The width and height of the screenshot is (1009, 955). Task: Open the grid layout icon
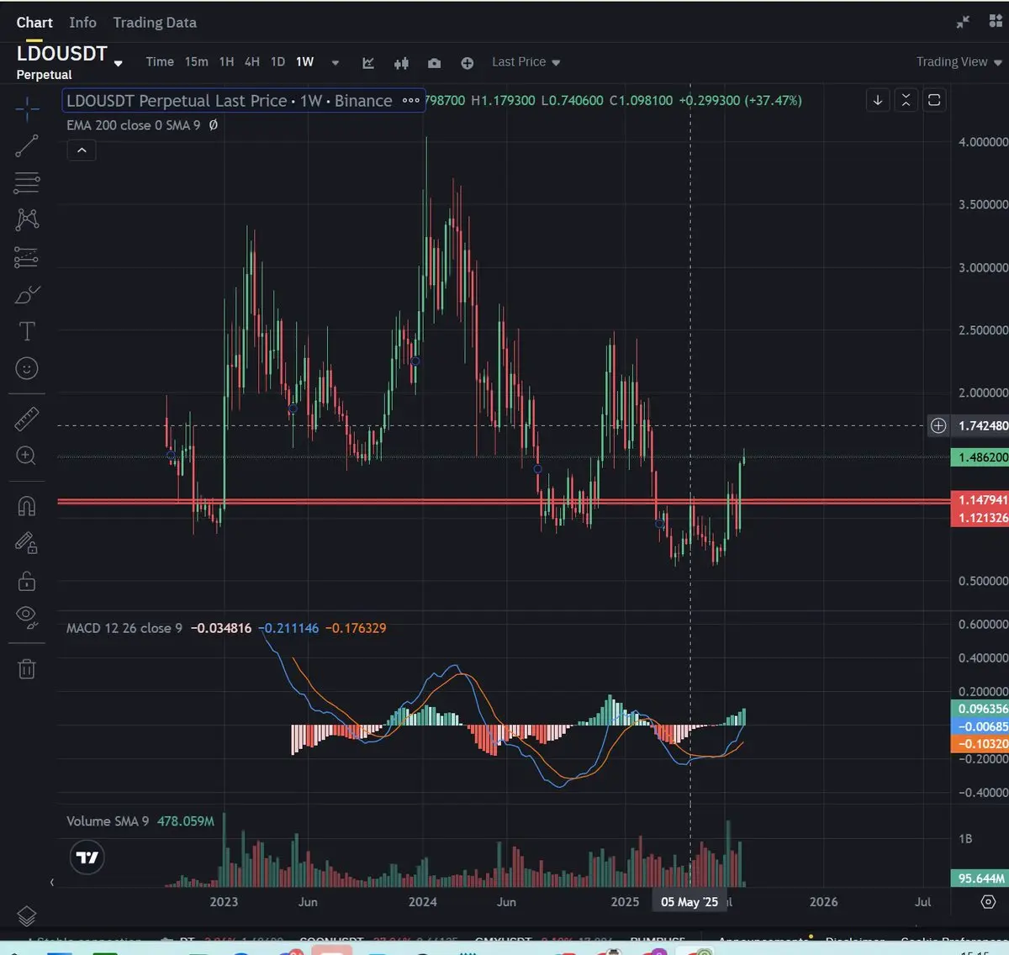[996, 22]
